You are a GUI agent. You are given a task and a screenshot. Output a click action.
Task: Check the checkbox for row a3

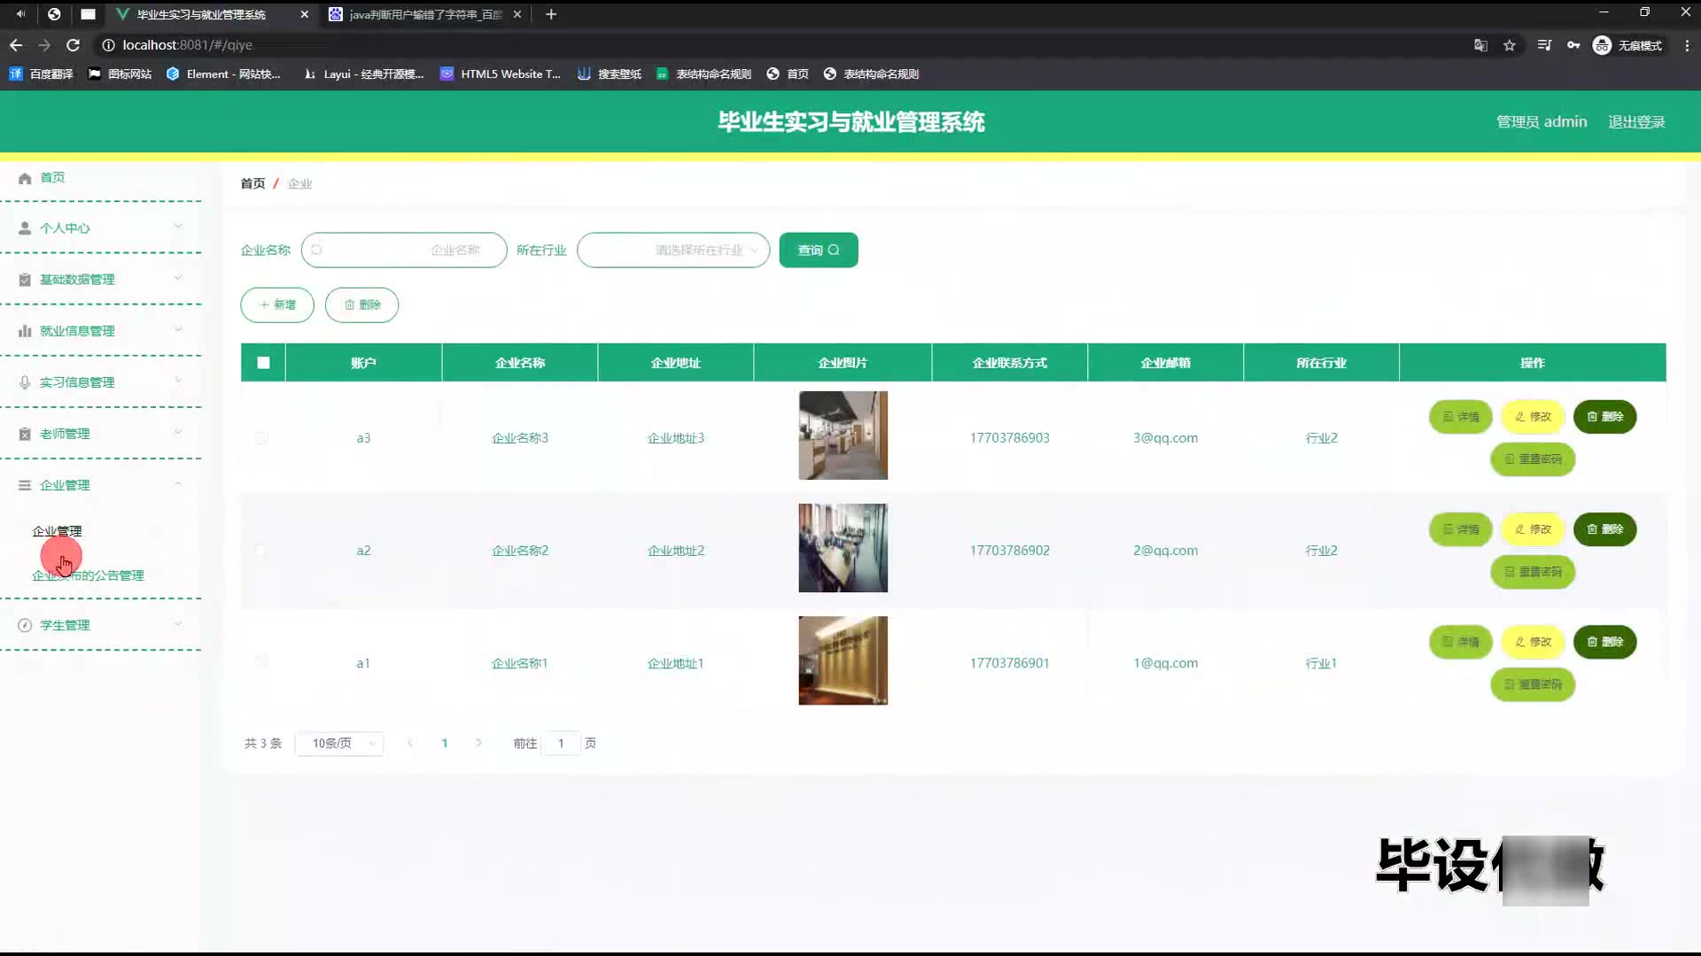coord(261,437)
